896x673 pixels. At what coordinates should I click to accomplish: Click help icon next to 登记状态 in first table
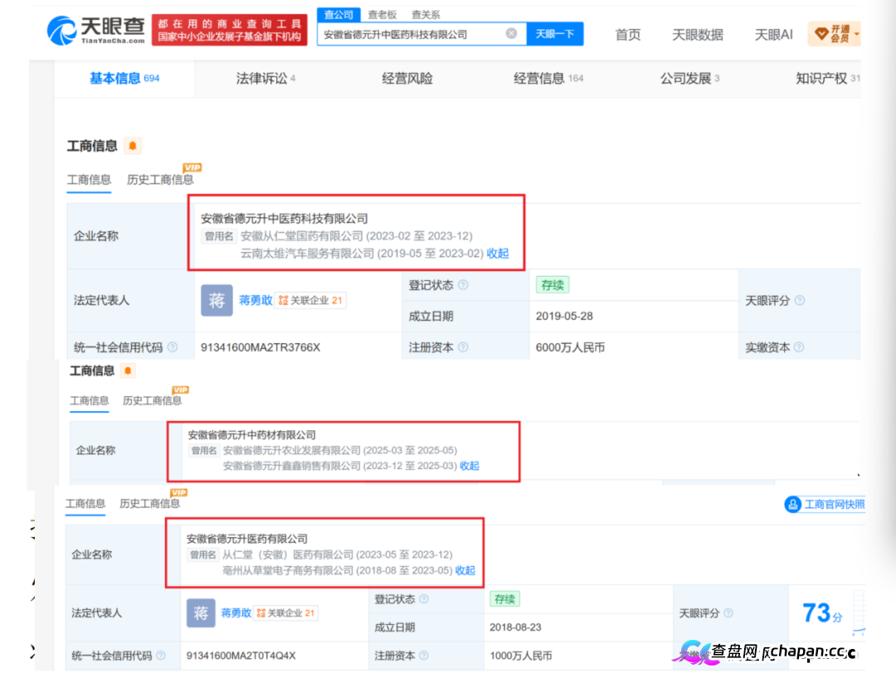click(x=464, y=285)
